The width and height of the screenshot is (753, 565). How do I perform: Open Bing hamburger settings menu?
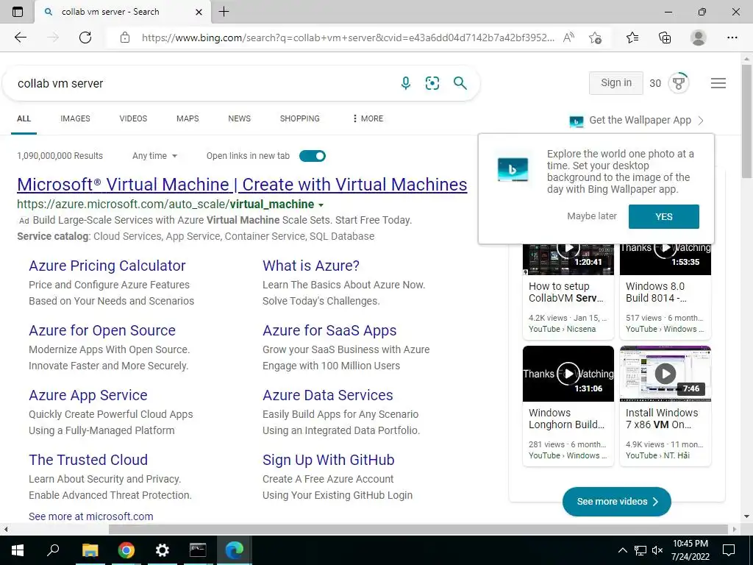718,83
